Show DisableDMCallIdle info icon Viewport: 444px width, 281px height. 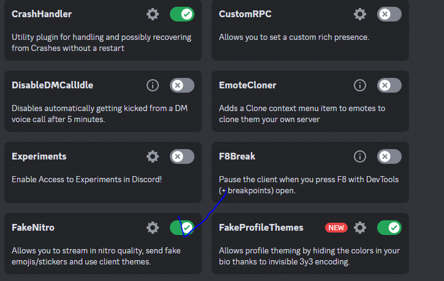point(153,85)
